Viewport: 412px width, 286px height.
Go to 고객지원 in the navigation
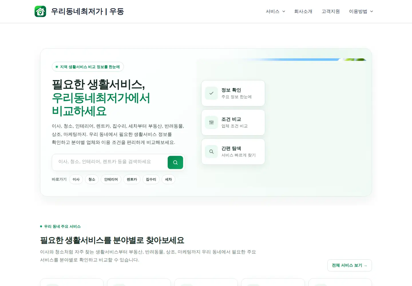[331, 11]
